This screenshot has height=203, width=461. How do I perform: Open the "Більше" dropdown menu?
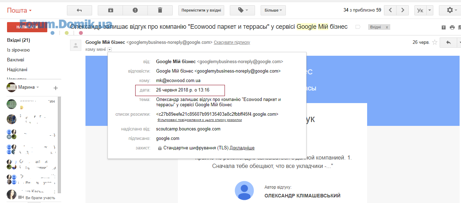[273, 10]
